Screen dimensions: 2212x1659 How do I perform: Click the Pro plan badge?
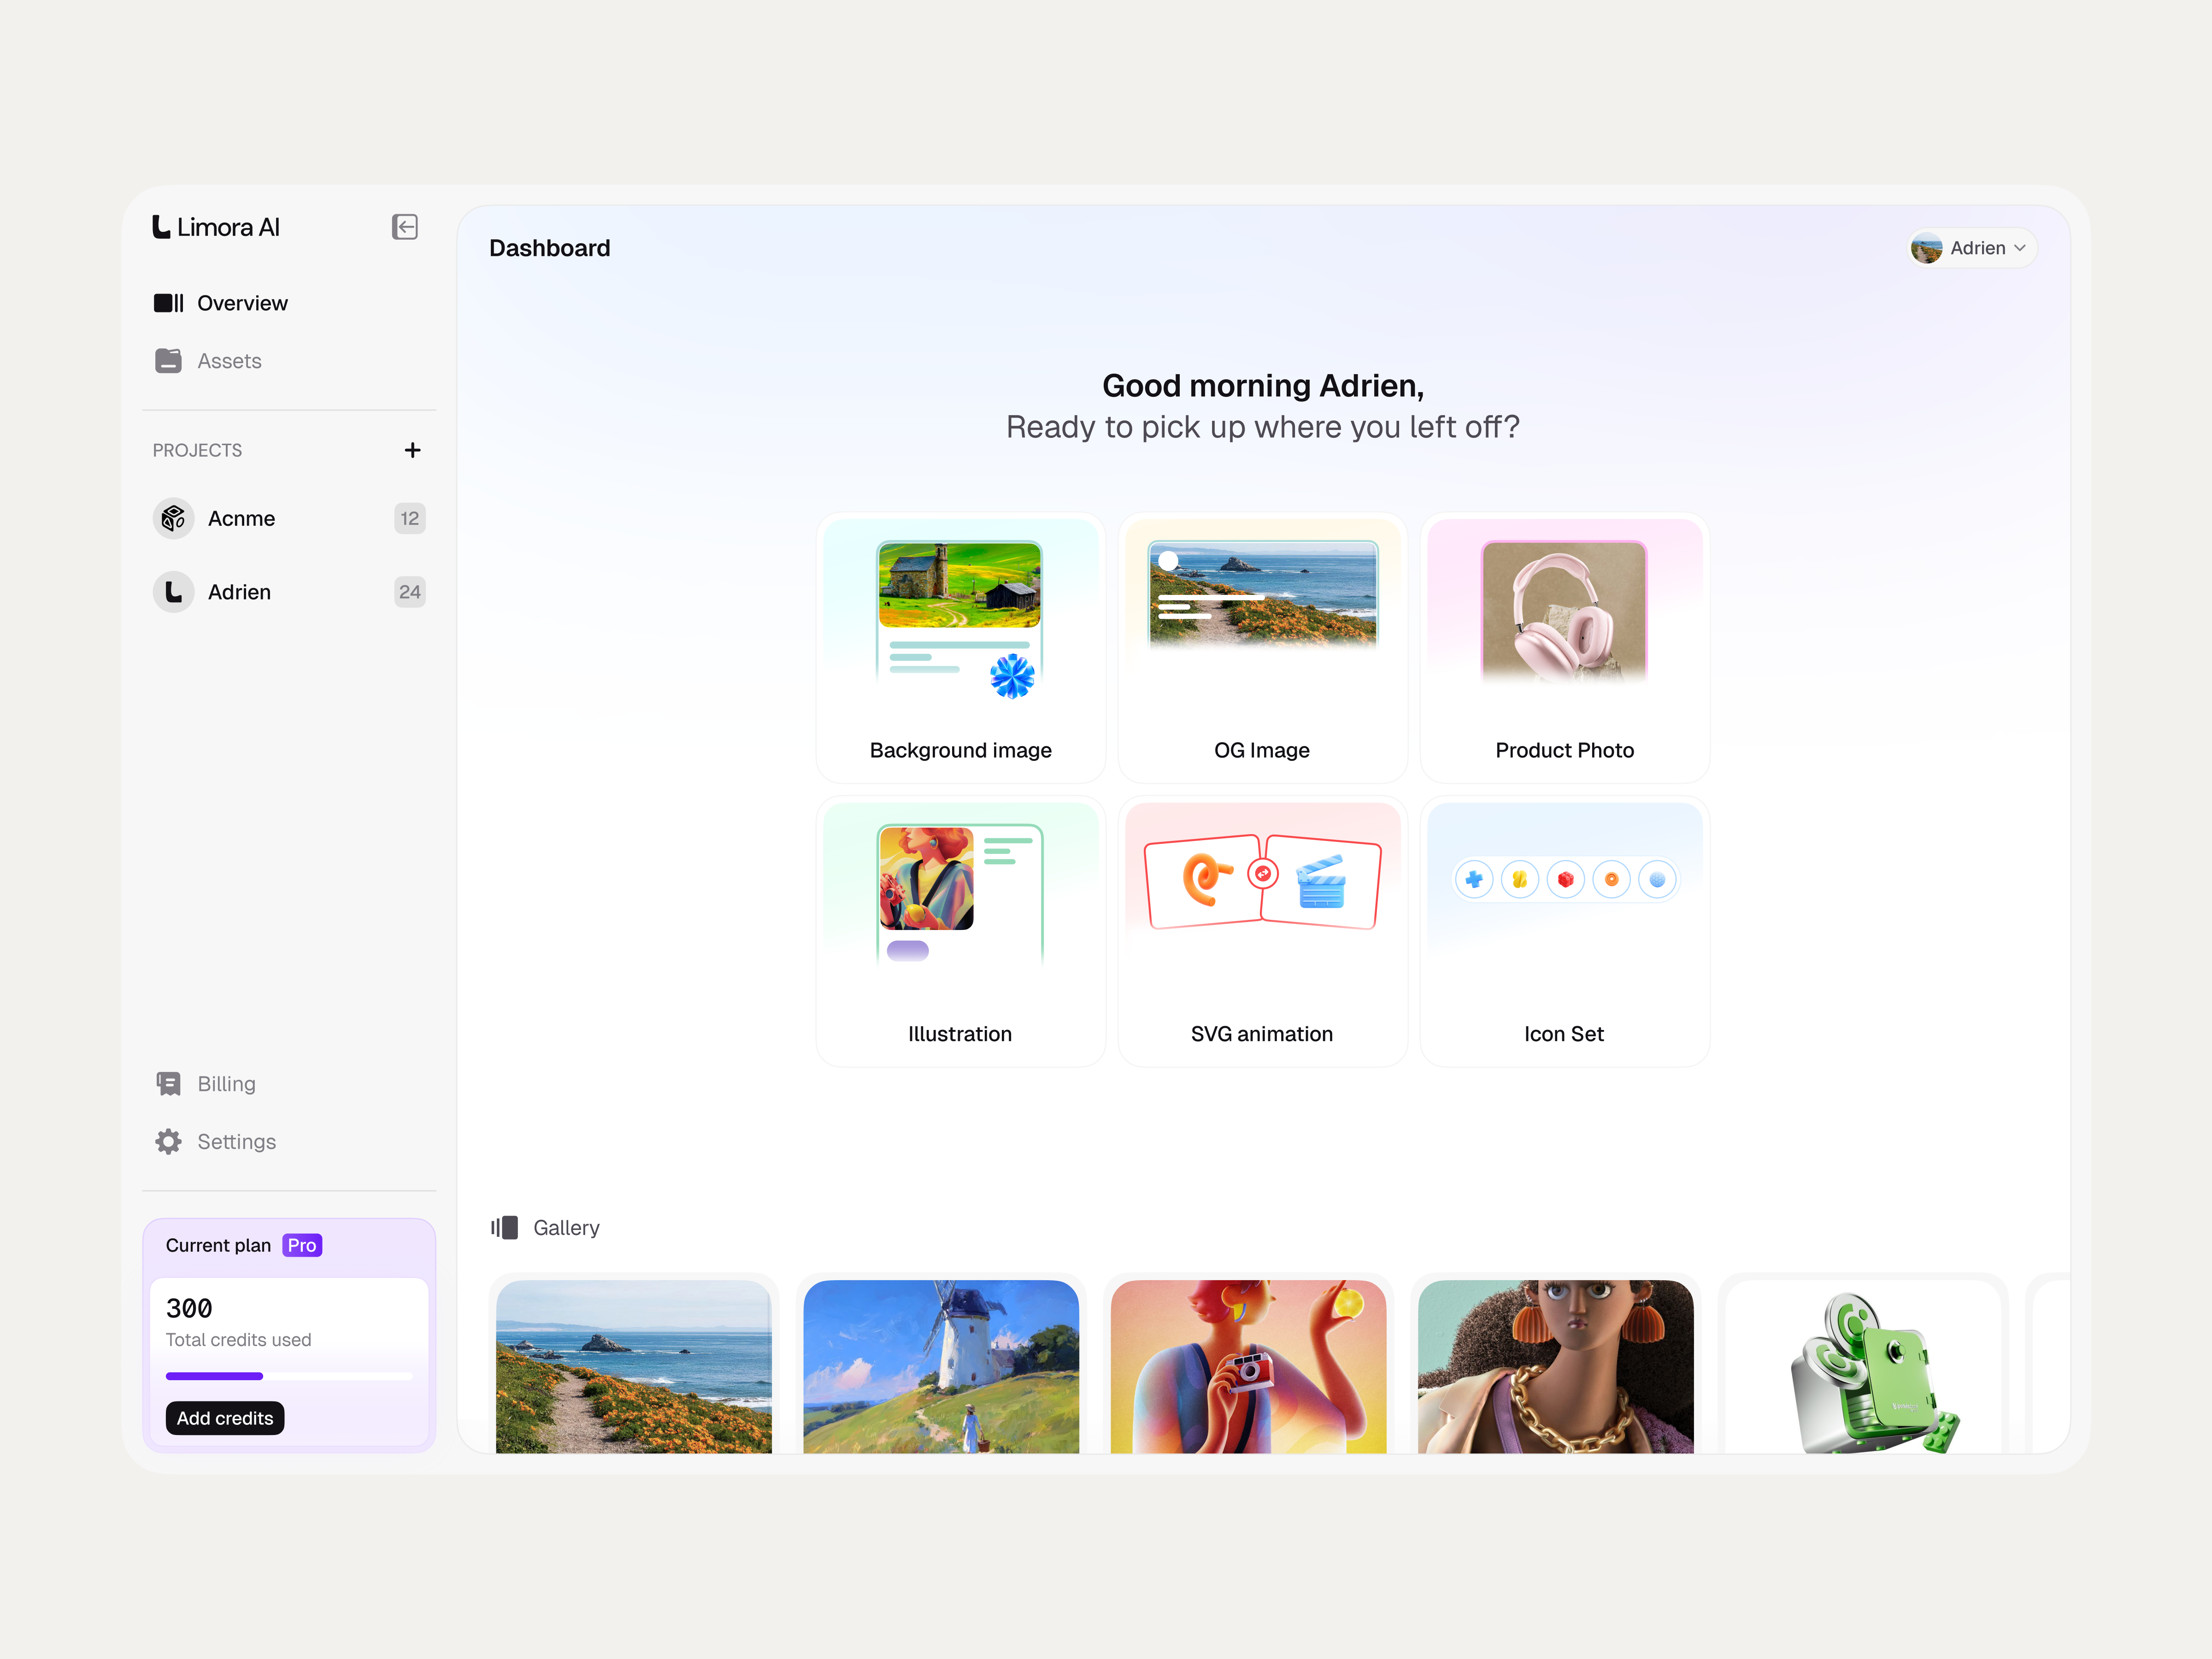coord(302,1245)
